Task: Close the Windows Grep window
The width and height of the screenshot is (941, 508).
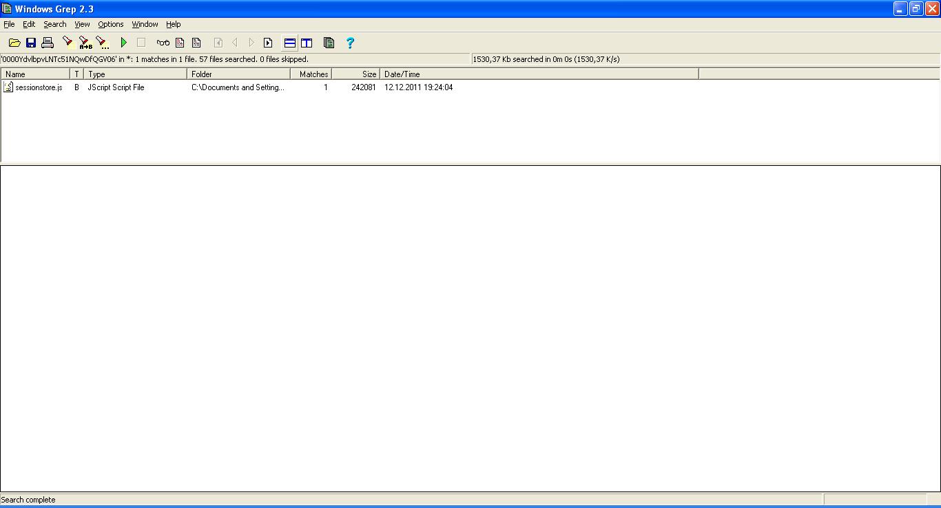Action: click(932, 9)
